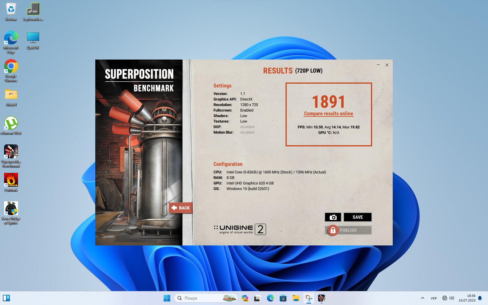Open the Aida64 folder on desktop
Viewport: 488px width, 305px height.
(11, 97)
